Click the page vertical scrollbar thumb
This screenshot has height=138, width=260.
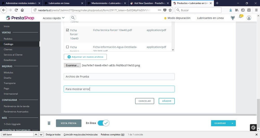click(x=258, y=113)
